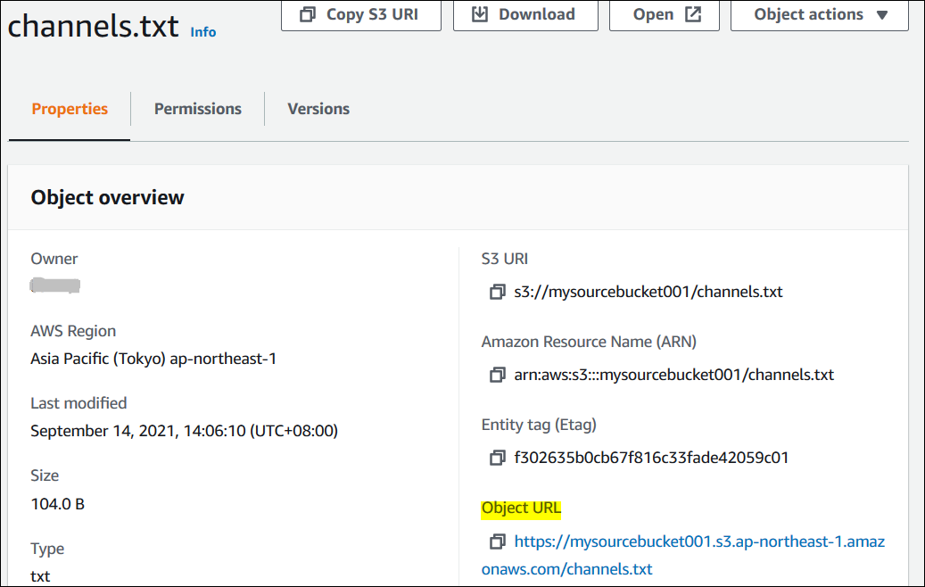Click the dropdown arrow on Object actions
925x587 pixels.
tap(880, 14)
